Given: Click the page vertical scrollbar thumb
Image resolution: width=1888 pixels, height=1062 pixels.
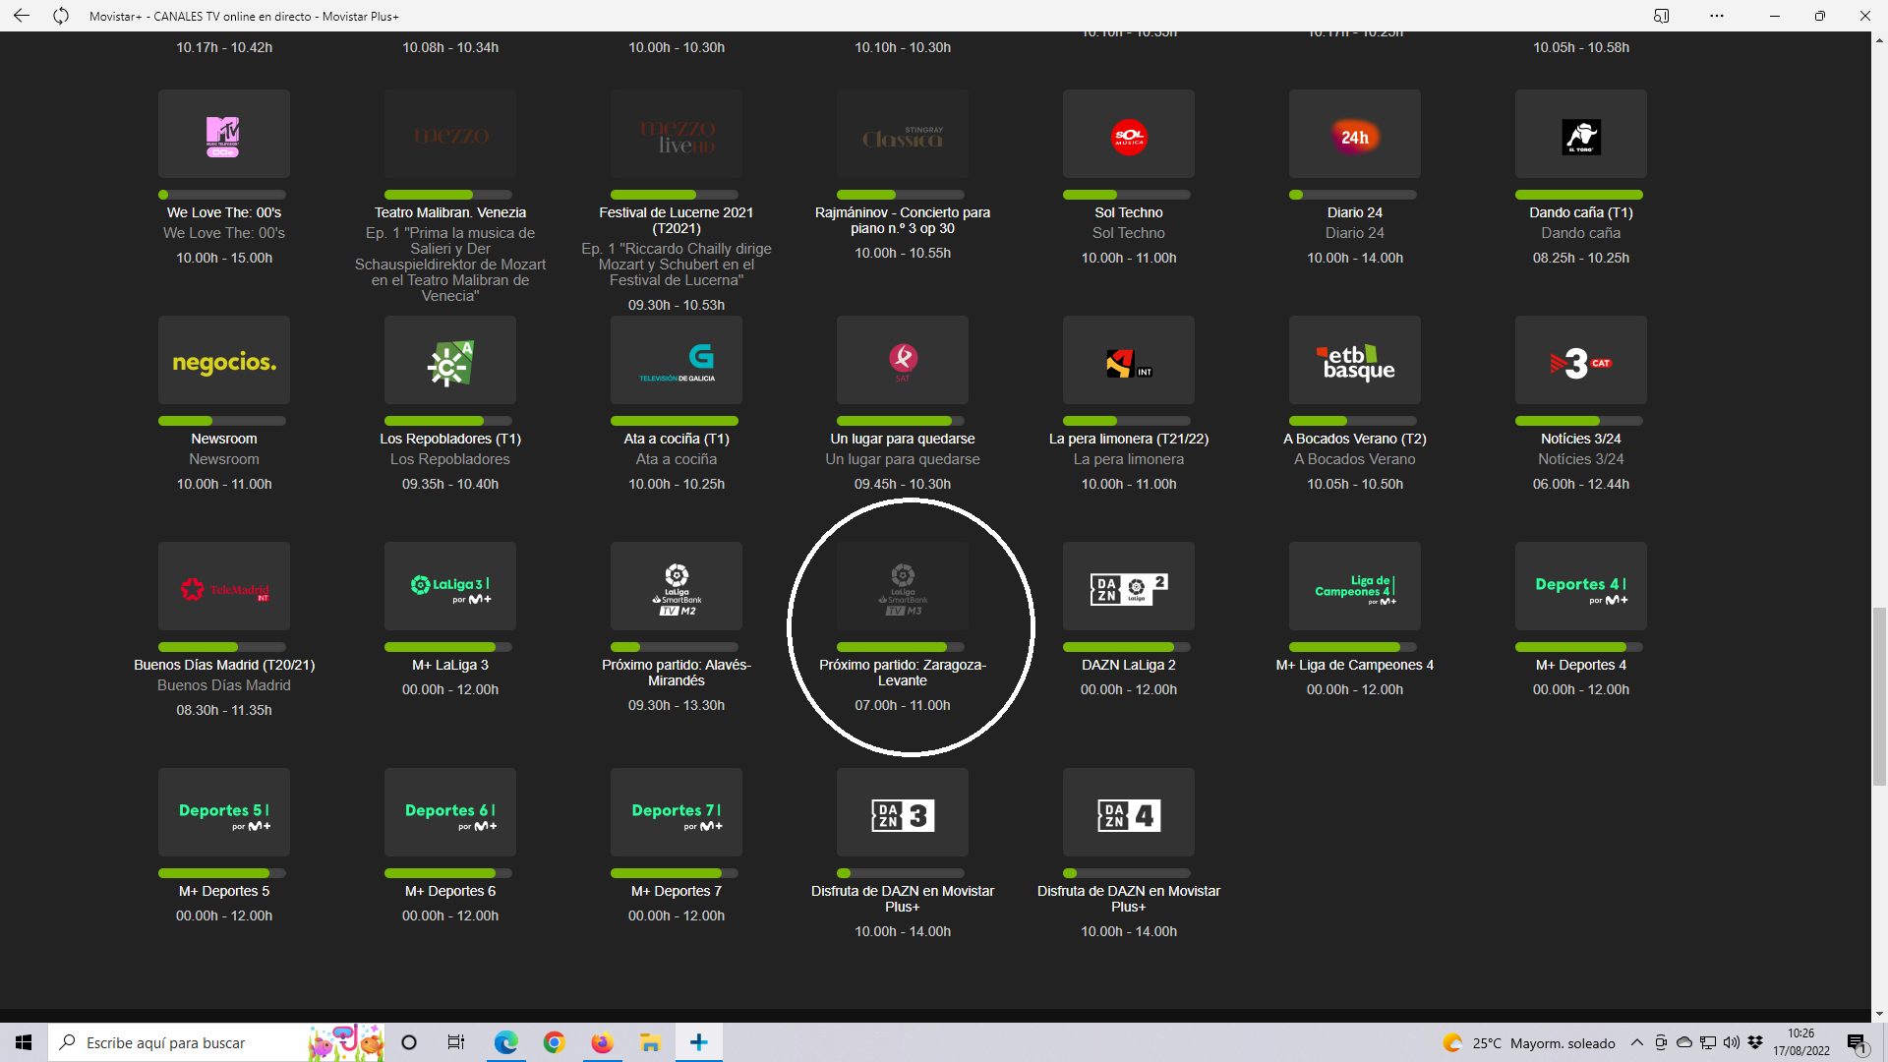Looking at the screenshot, I should pyautogui.click(x=1879, y=697).
